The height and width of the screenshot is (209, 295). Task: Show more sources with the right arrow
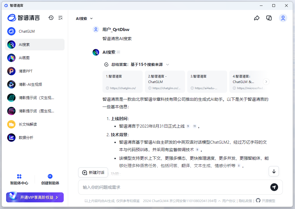266,82
